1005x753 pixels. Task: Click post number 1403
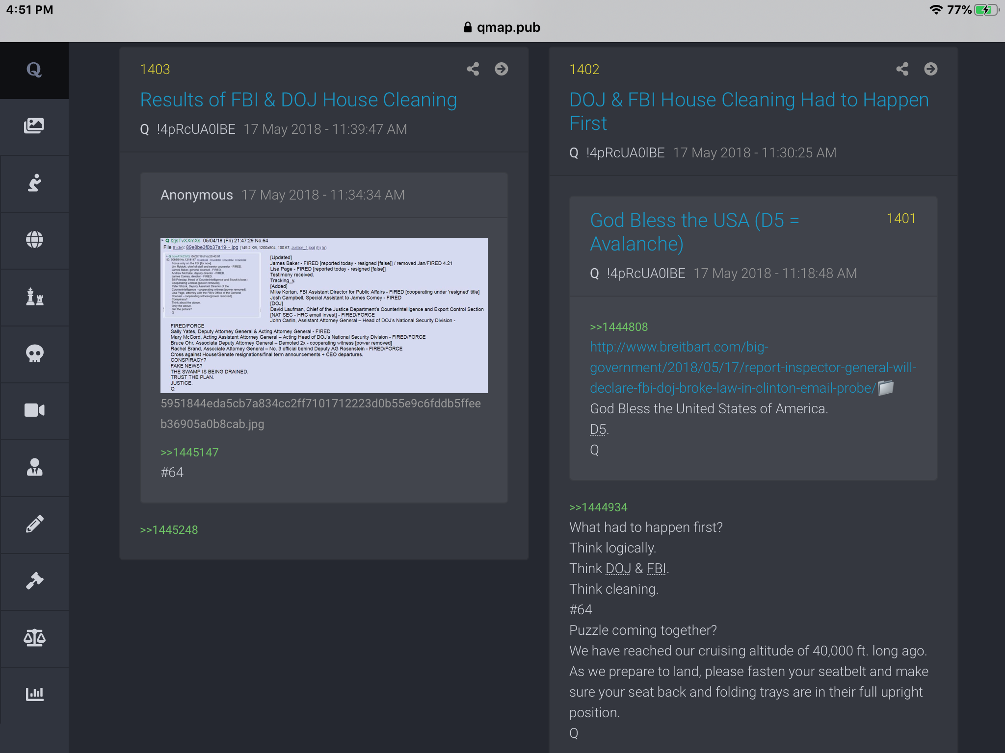pos(155,70)
